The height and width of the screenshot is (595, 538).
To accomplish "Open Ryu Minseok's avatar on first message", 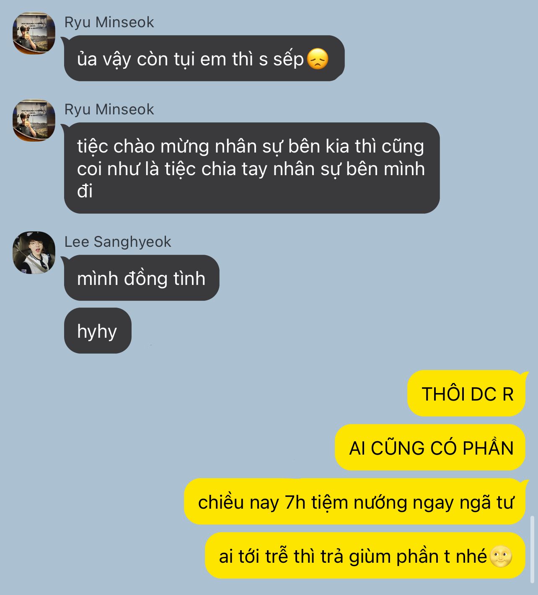I will pos(34,33).
